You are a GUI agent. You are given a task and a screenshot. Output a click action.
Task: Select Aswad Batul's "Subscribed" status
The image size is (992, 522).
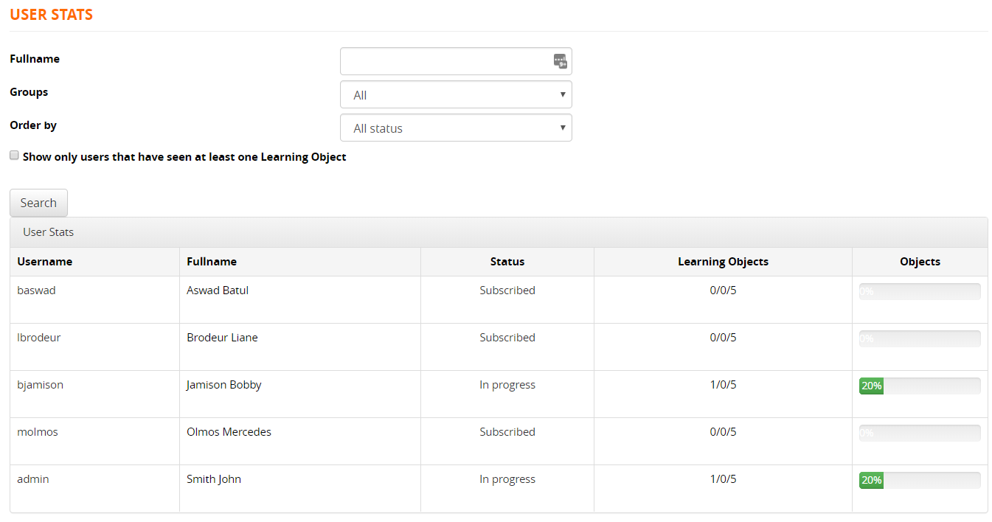point(507,290)
